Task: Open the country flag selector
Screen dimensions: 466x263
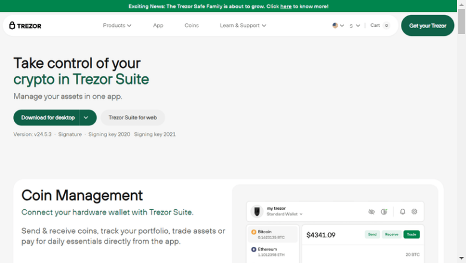Action: click(x=338, y=26)
